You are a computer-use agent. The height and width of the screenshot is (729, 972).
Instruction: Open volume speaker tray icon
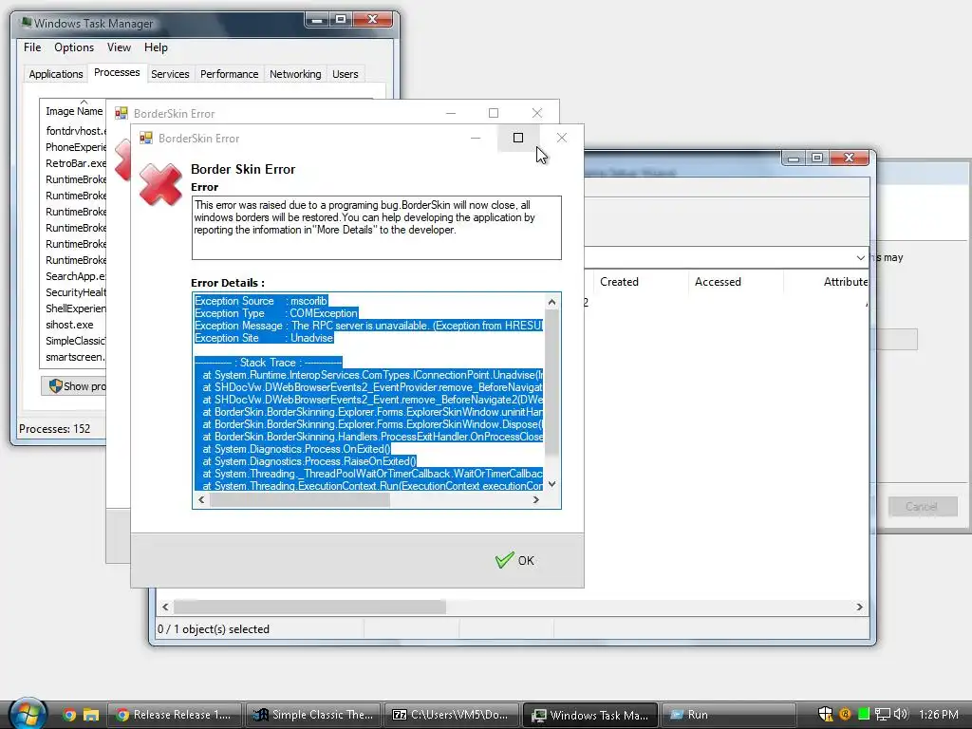point(900,715)
